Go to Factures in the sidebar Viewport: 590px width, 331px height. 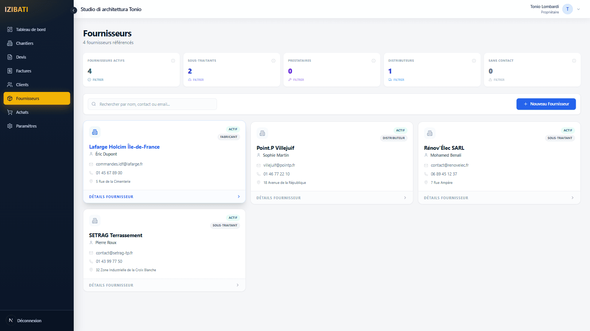pos(23,71)
